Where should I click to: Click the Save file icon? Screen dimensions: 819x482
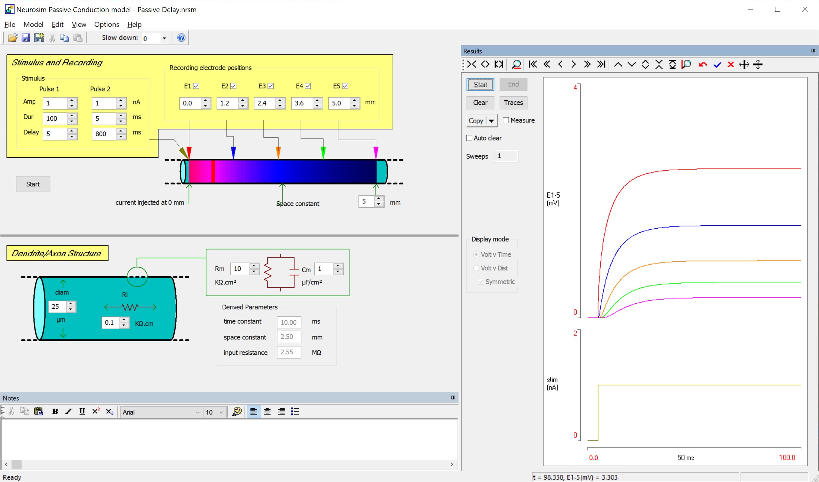26,38
